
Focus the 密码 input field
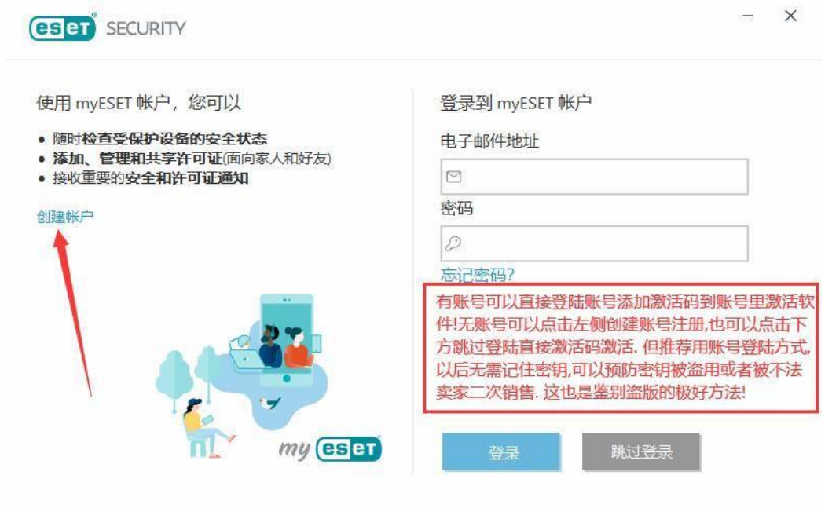pos(594,243)
